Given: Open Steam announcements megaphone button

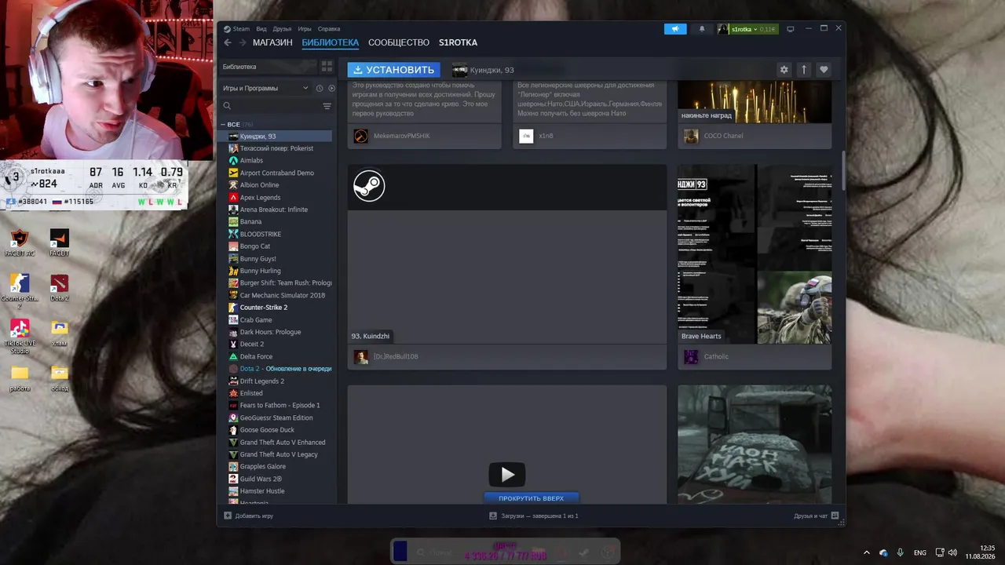Looking at the screenshot, I should (675, 29).
